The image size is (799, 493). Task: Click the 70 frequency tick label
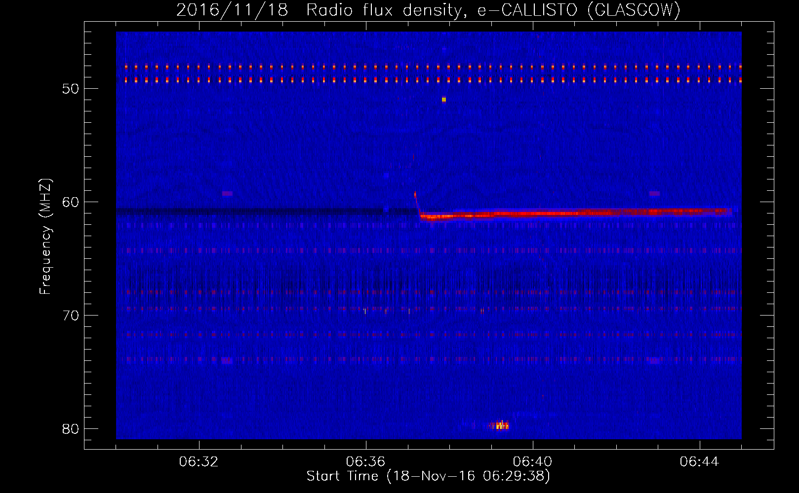click(71, 316)
